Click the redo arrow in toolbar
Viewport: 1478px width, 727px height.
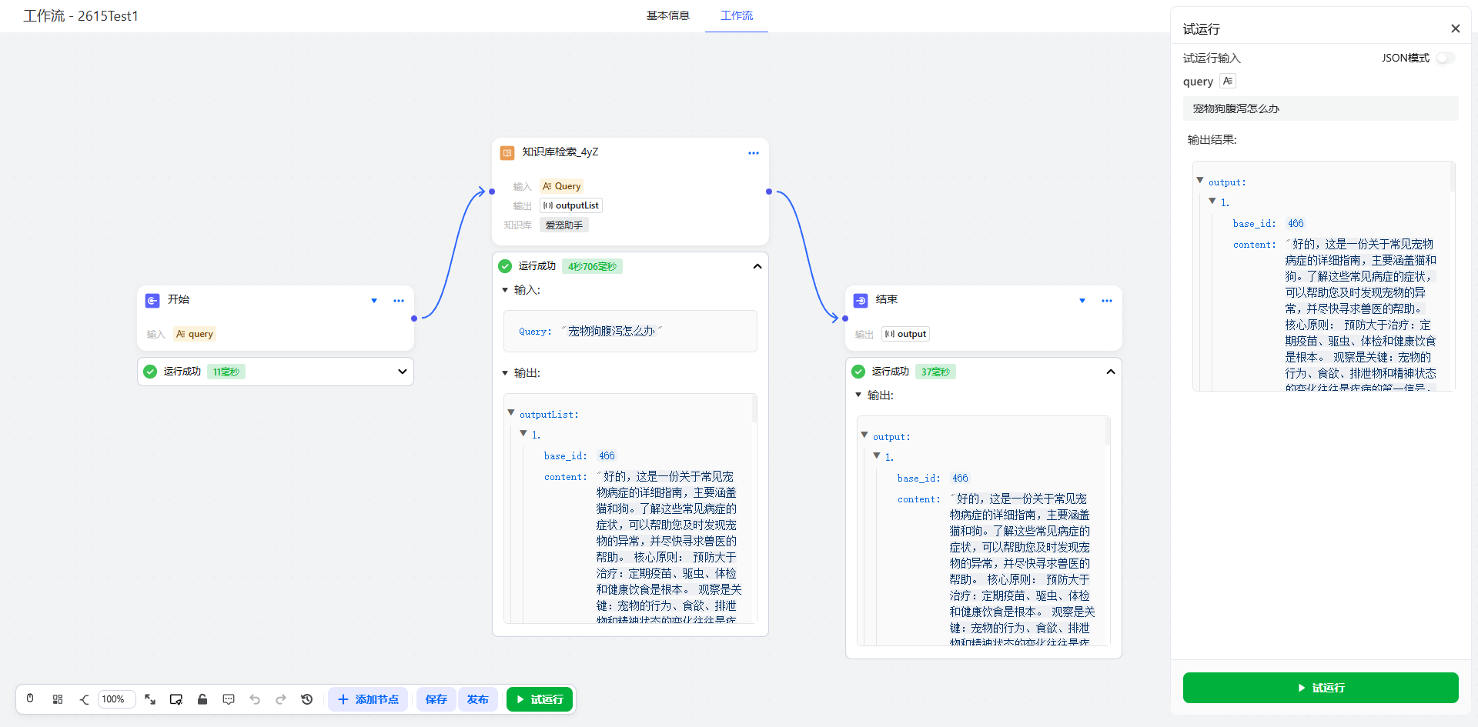pos(281,699)
